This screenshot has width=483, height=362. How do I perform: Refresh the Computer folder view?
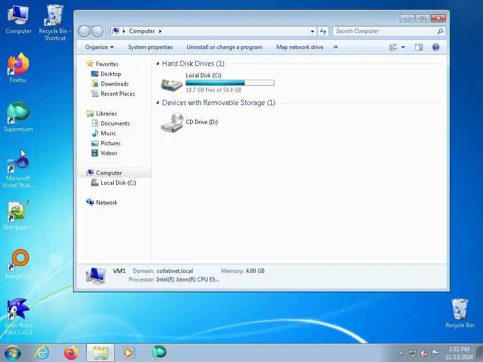coord(323,31)
